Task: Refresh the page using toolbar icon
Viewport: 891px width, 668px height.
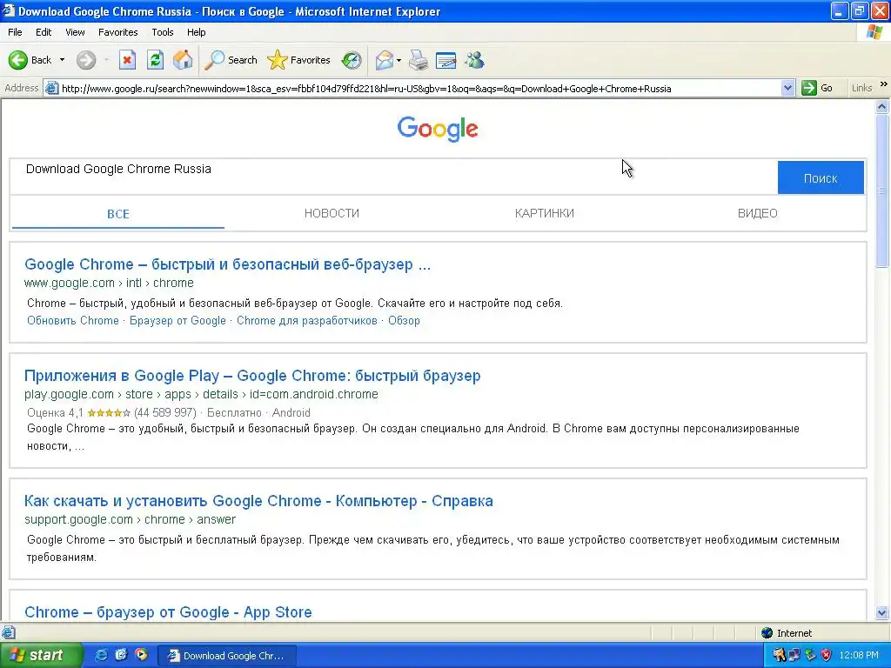Action: [x=155, y=60]
